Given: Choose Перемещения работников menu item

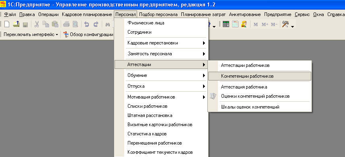Looking at the screenshot, I should [161, 143].
